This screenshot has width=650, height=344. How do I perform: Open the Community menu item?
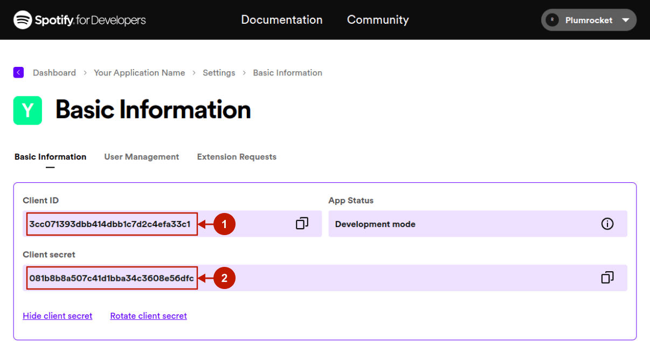tap(378, 20)
